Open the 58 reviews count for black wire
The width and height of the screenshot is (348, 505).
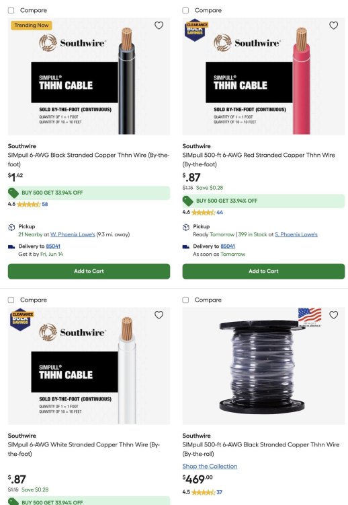click(x=44, y=204)
